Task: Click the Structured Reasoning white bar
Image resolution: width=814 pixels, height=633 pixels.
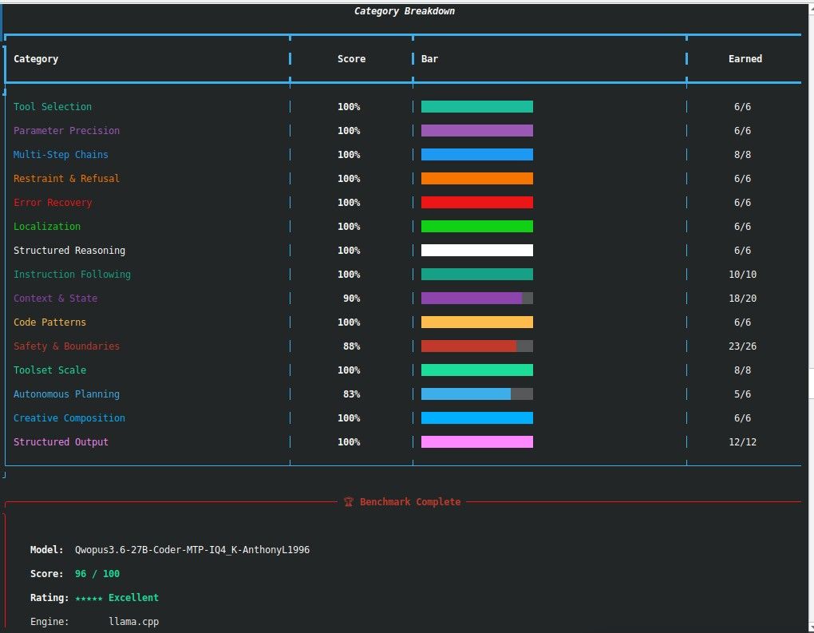Action: pyautogui.click(x=476, y=251)
